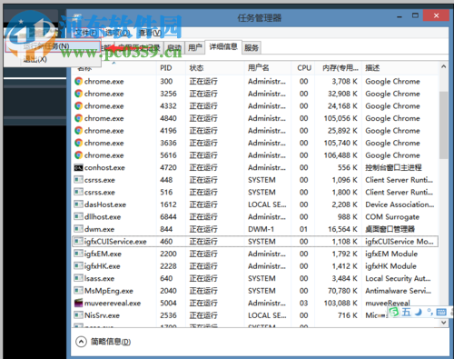
Task: Click the lsass.exe process name
Action: (99, 278)
